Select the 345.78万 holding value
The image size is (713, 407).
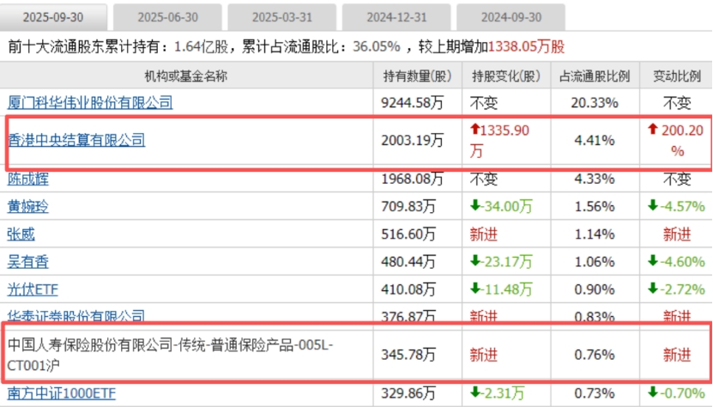pyautogui.click(x=408, y=355)
